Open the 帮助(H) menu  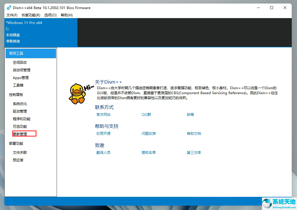click(67, 15)
